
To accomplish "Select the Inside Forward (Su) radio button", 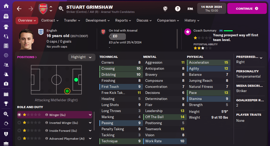I will [19, 130].
